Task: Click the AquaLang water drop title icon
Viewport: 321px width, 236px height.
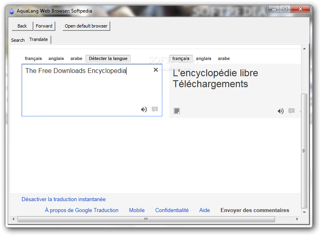Action: click(12, 11)
